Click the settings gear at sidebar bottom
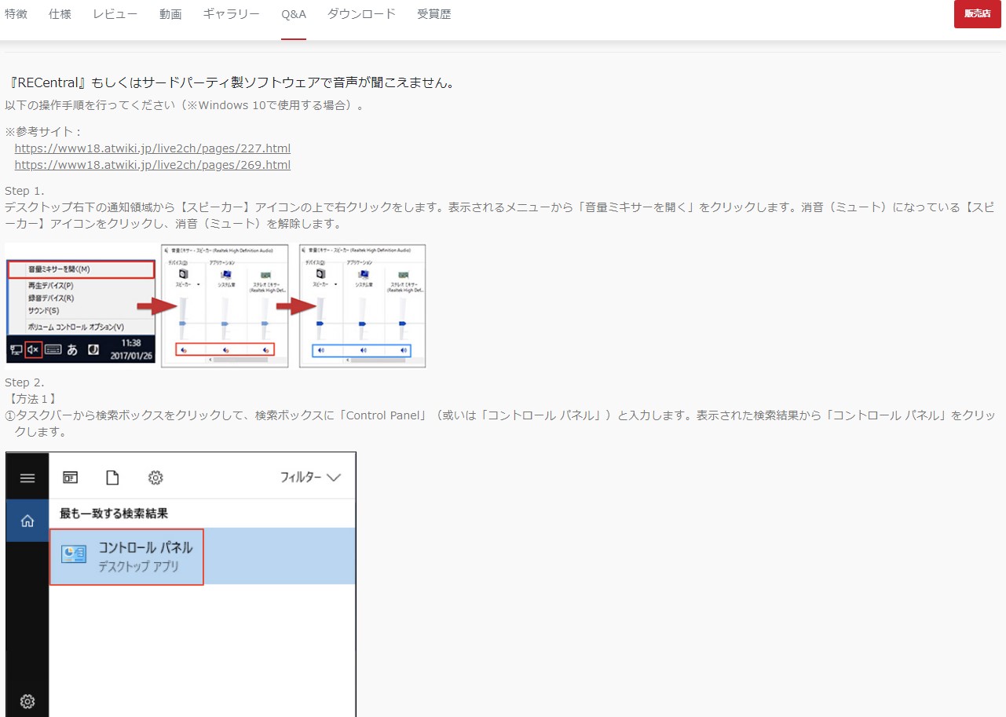Screen dimensions: 1006x717 27,701
